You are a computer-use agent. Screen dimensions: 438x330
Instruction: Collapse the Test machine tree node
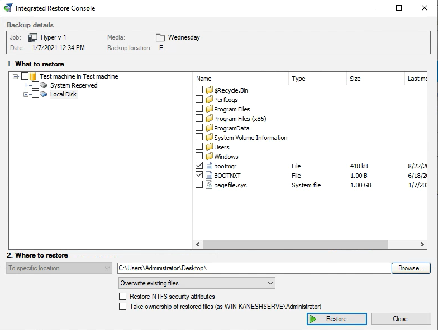click(16, 77)
